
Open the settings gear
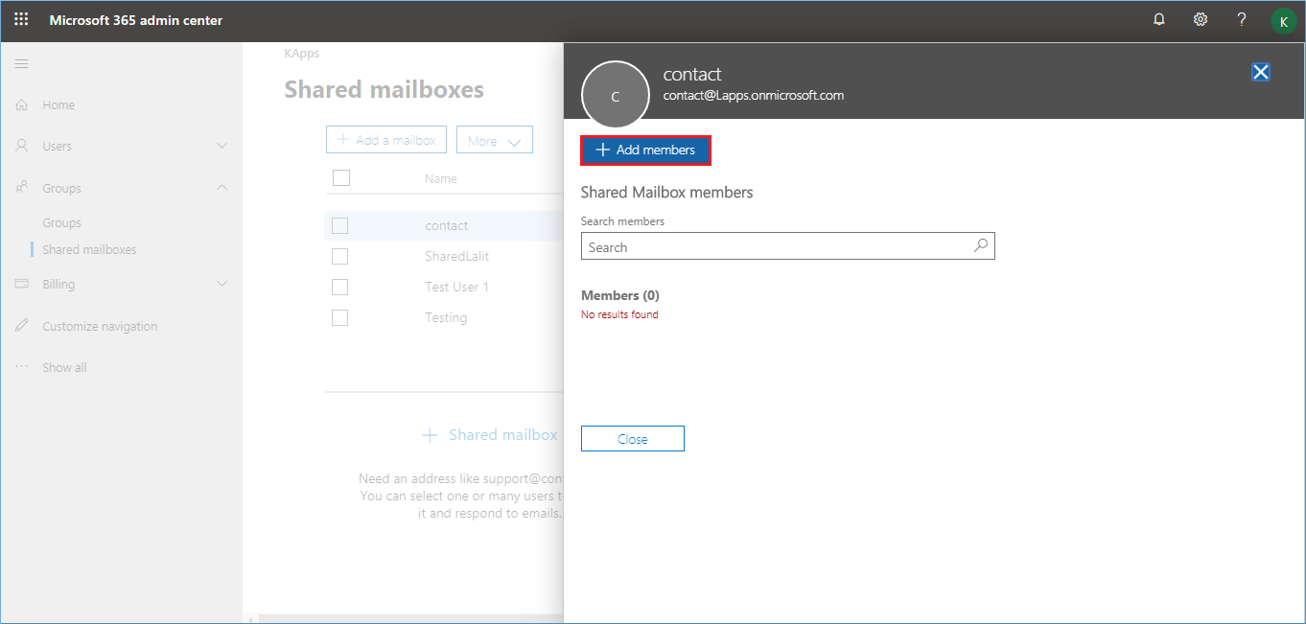[1201, 19]
